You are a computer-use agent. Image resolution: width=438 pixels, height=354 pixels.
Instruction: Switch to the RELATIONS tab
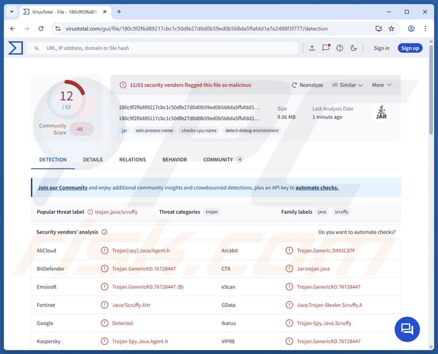click(133, 160)
